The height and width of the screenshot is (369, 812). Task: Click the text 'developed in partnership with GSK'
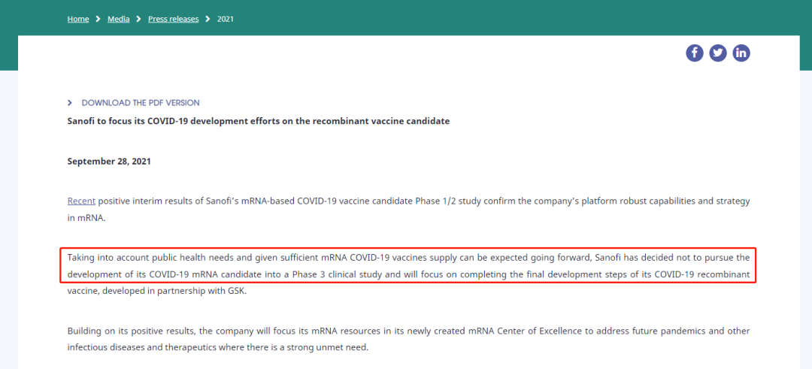[175, 291]
